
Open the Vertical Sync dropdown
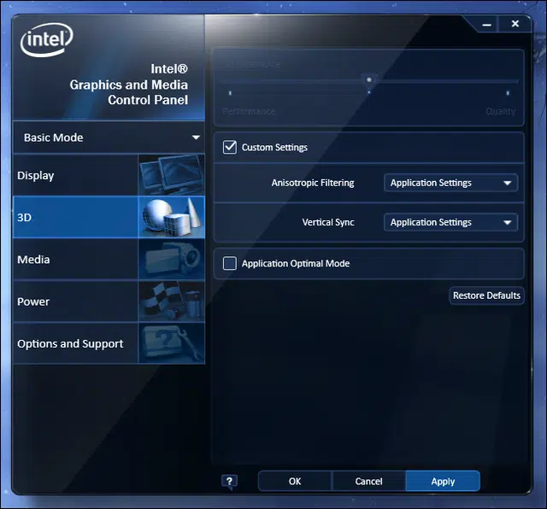point(450,222)
